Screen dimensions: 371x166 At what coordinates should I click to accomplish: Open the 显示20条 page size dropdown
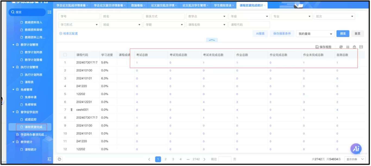(355, 159)
